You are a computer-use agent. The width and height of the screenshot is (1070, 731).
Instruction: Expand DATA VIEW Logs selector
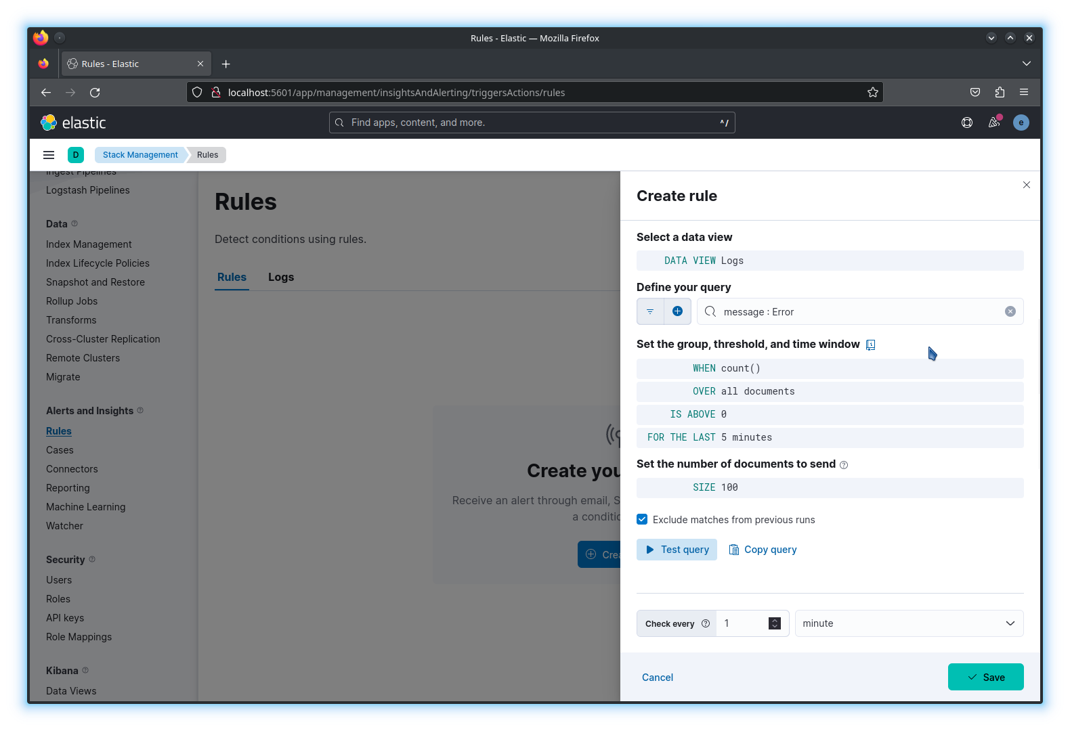(x=830, y=261)
